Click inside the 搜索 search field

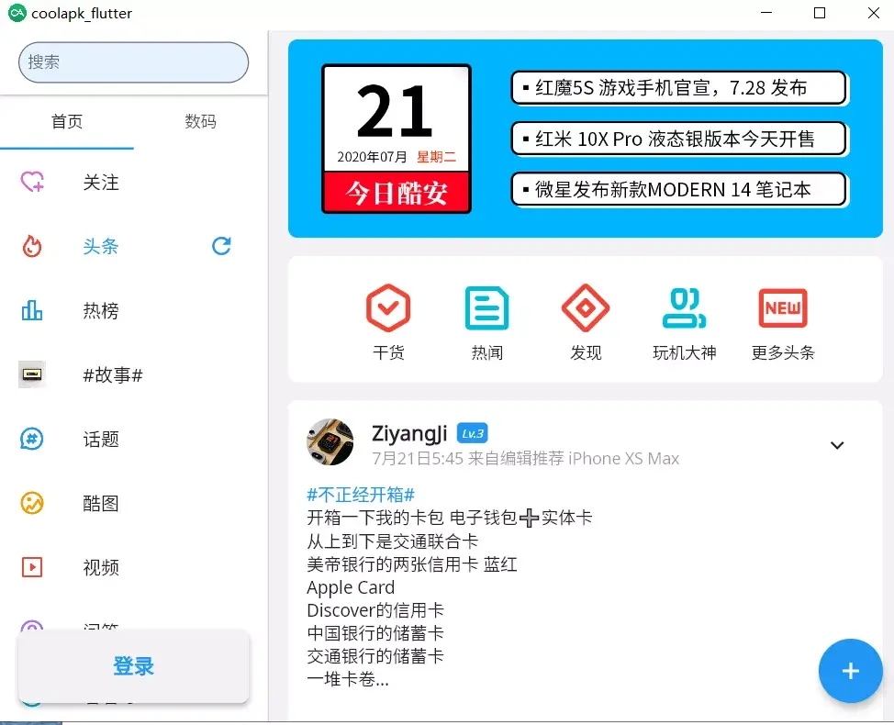click(132, 62)
